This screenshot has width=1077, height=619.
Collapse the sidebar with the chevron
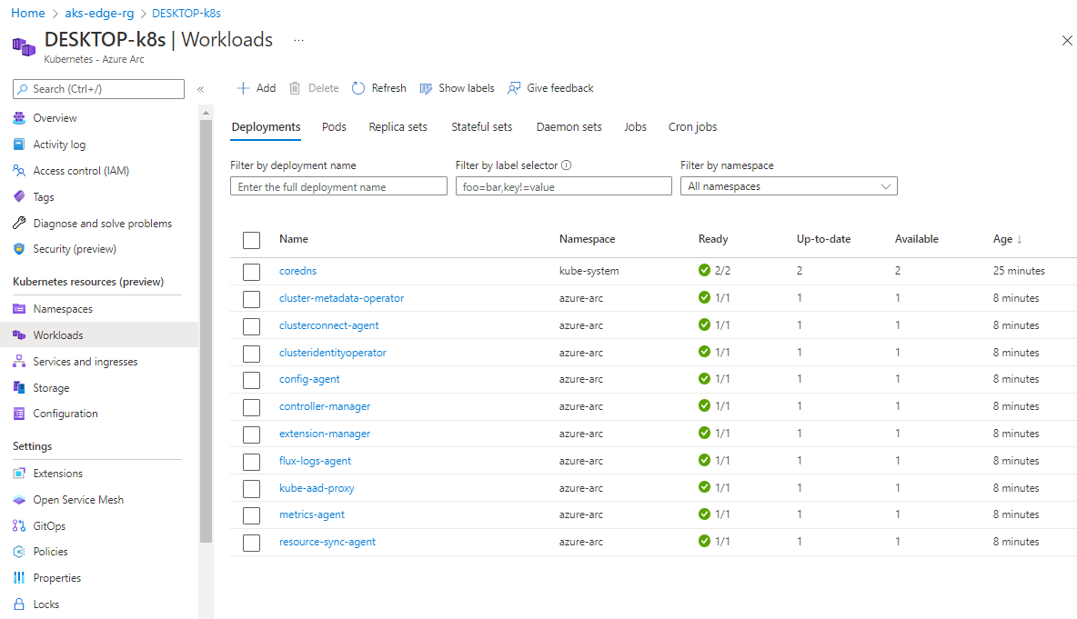[201, 89]
